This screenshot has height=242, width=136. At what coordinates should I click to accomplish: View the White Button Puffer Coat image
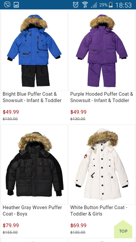click(102, 164)
